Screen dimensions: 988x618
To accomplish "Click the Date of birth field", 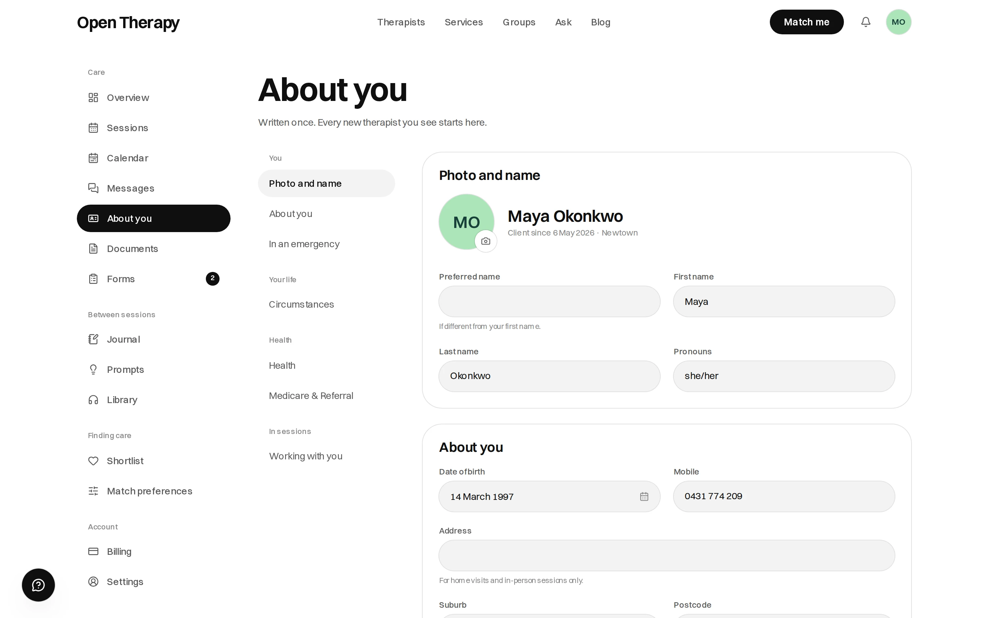I will tap(549, 496).
